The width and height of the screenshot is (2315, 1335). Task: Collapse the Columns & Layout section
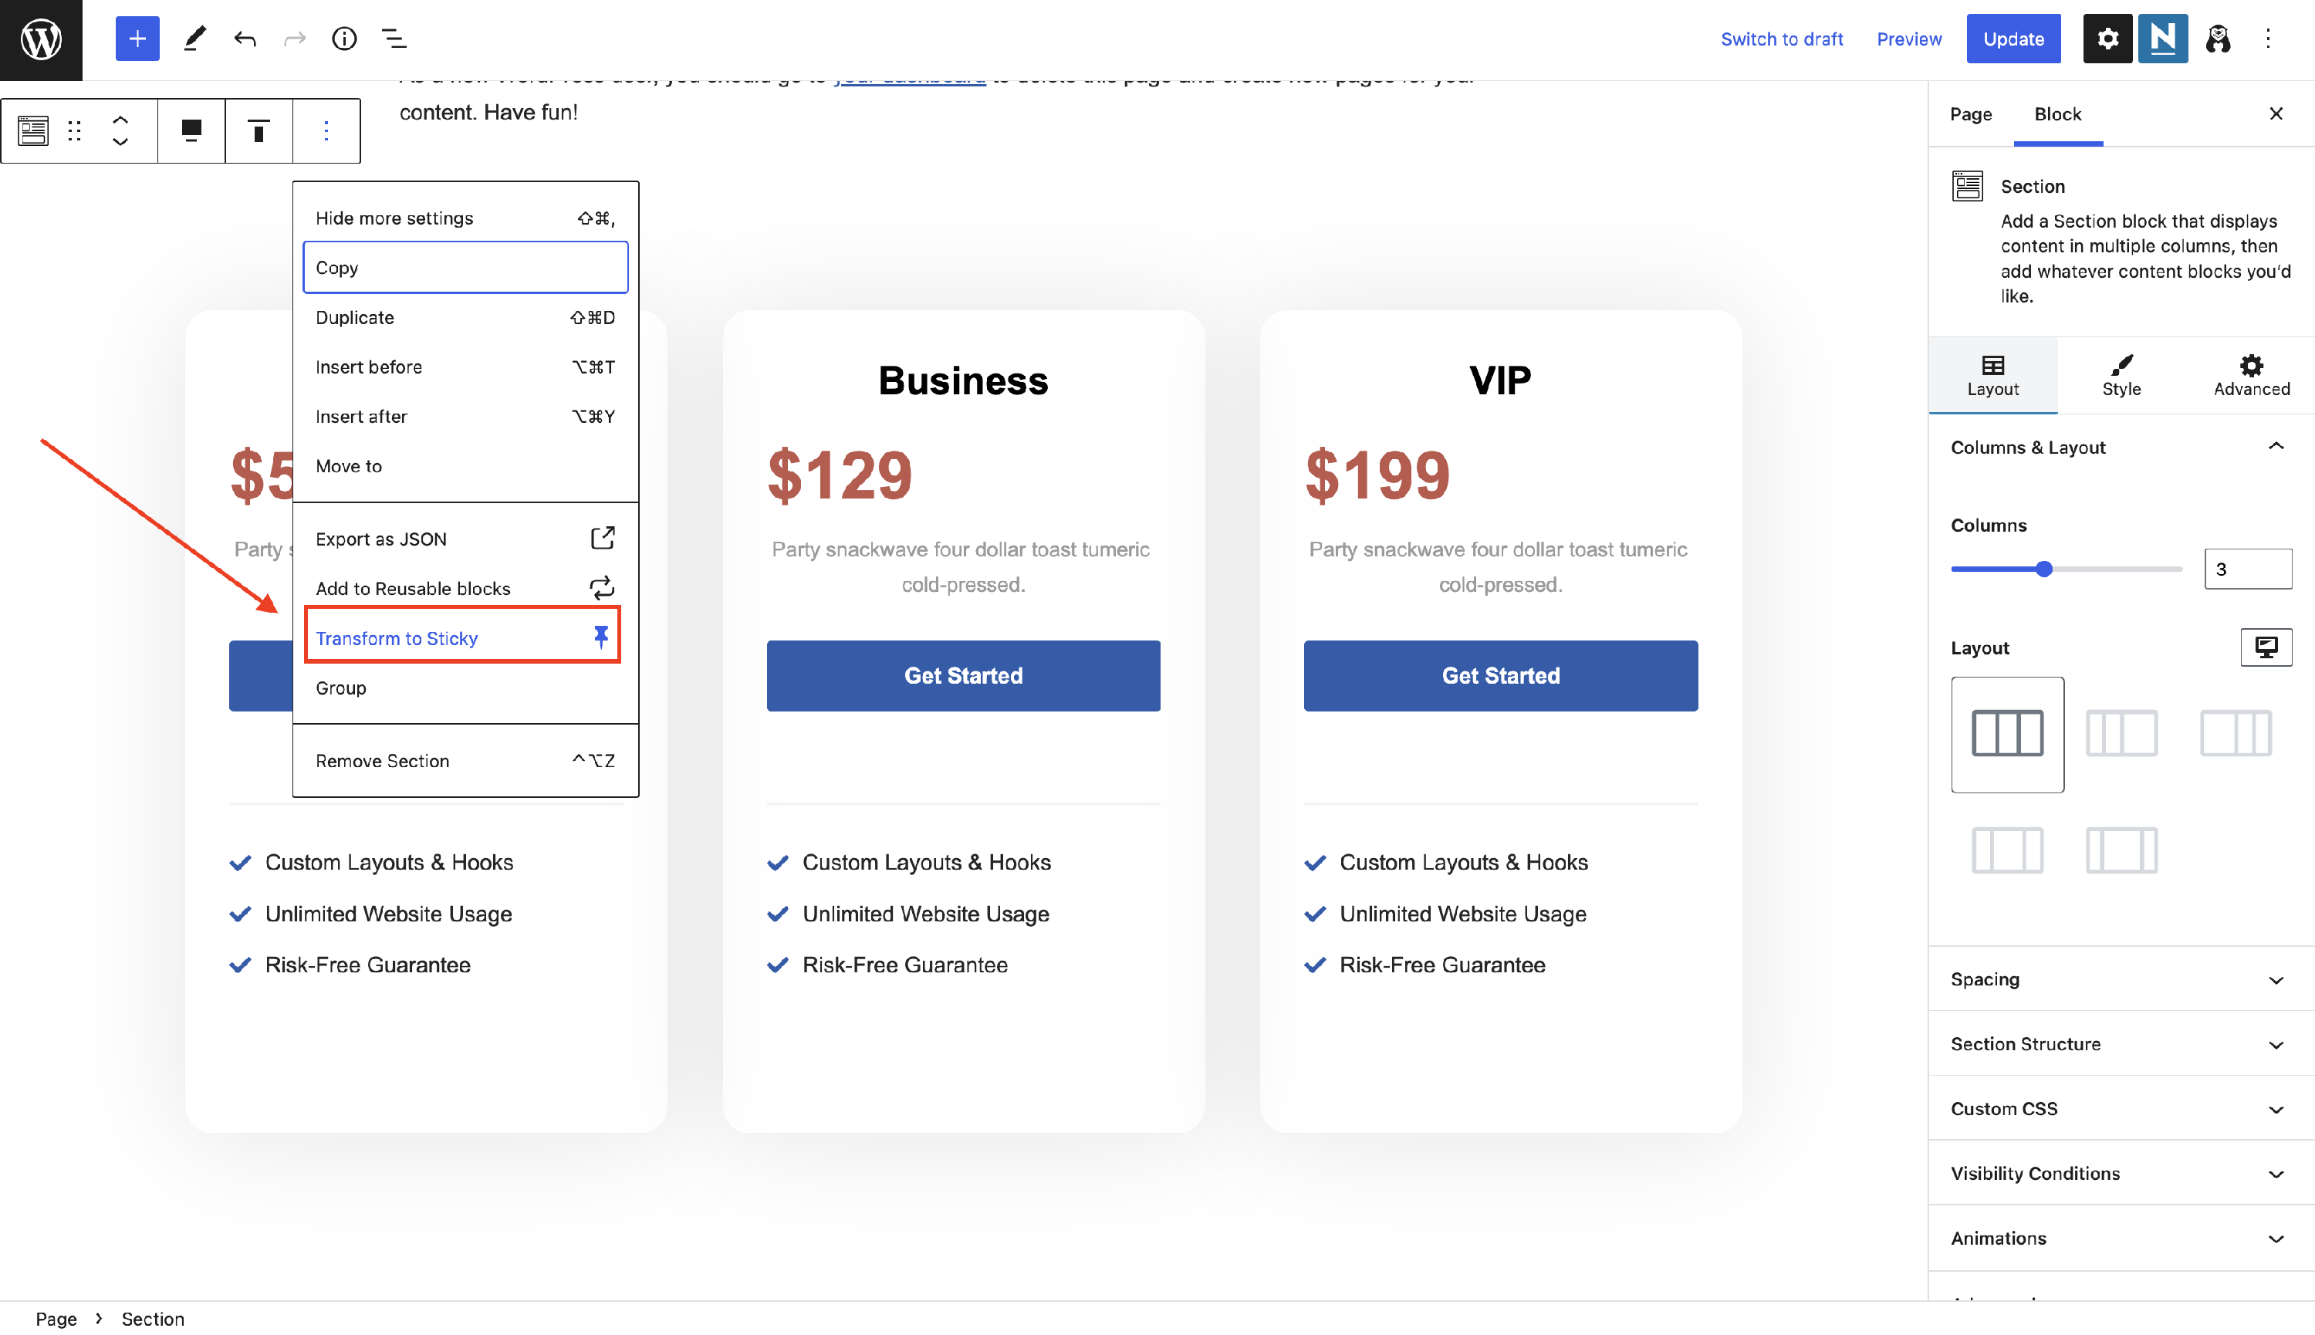(x=2276, y=448)
